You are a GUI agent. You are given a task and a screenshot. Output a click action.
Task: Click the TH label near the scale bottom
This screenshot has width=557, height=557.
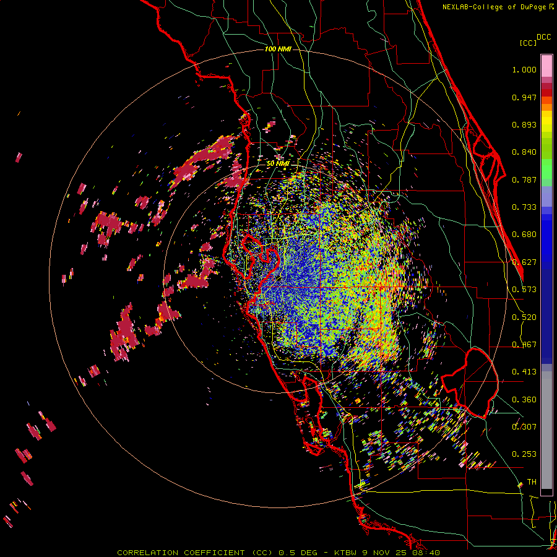[532, 481]
